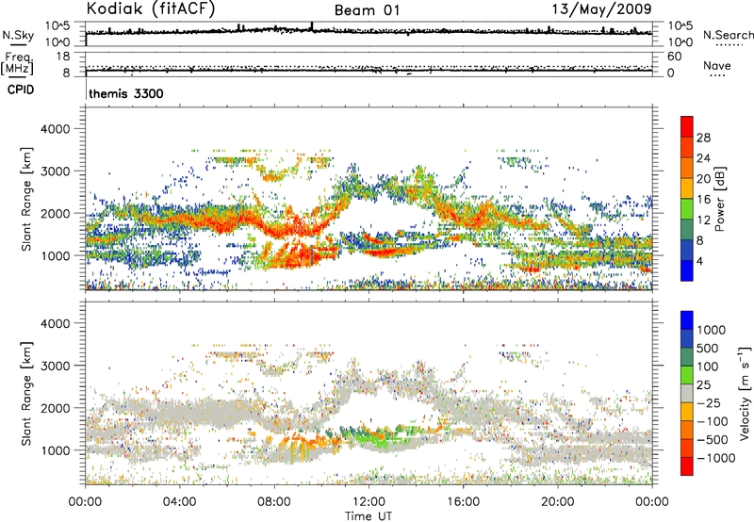Select the '4000' tick of the Power panel

(x=55, y=129)
